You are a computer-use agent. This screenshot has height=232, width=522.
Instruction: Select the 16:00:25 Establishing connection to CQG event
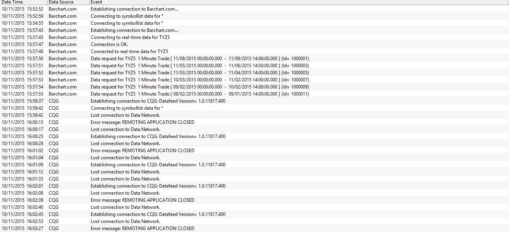pyautogui.click(x=158, y=136)
